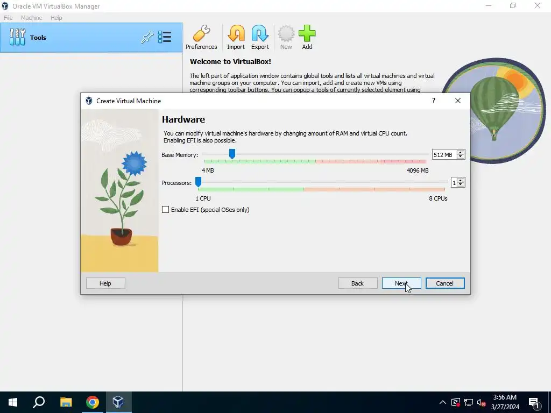Click the Back button
551x413 pixels.
[358, 283]
